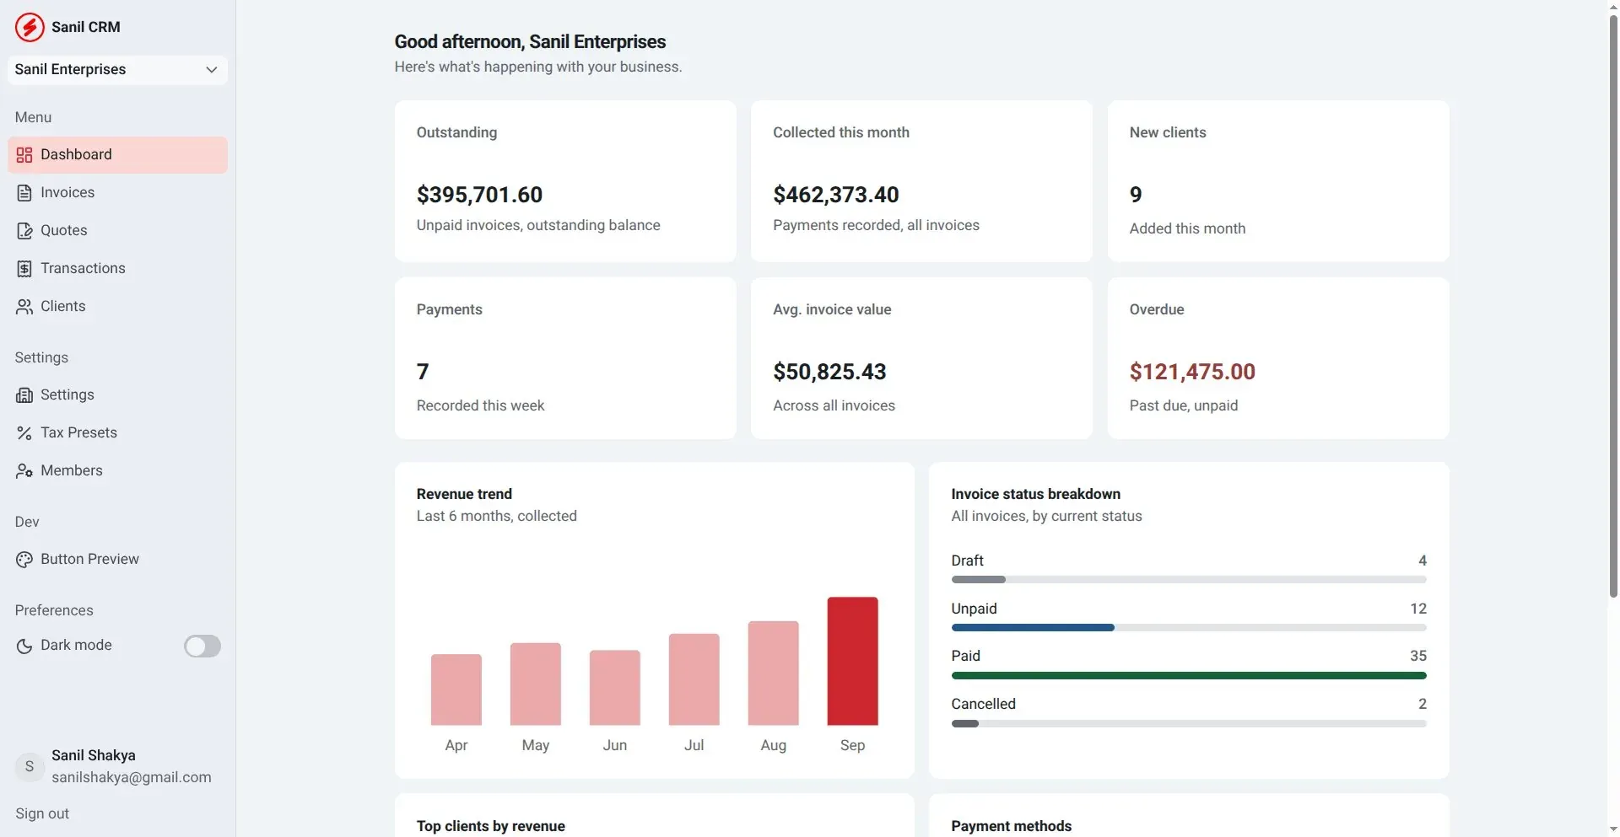Click the Tax Presets percent icon
Image resolution: width=1620 pixels, height=837 pixels.
tap(24, 433)
